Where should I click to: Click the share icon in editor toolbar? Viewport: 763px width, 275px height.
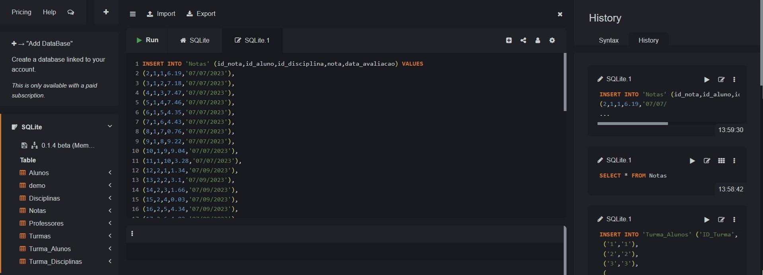tap(523, 40)
